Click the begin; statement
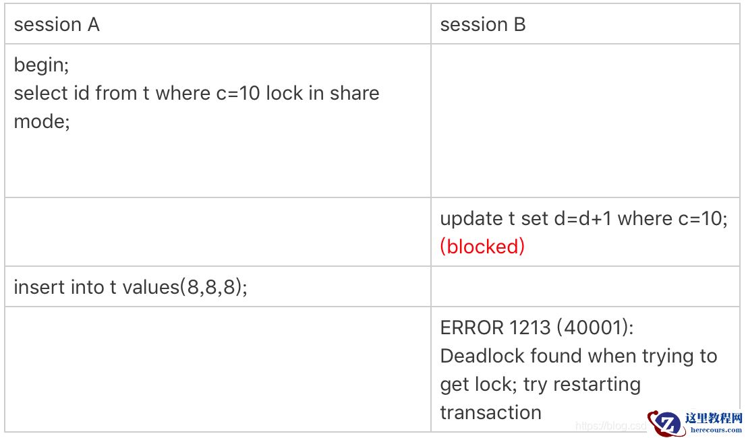Viewport: 746px width, 438px height. [x=42, y=65]
